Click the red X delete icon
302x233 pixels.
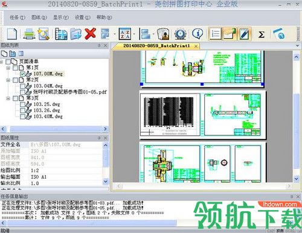click(90, 33)
